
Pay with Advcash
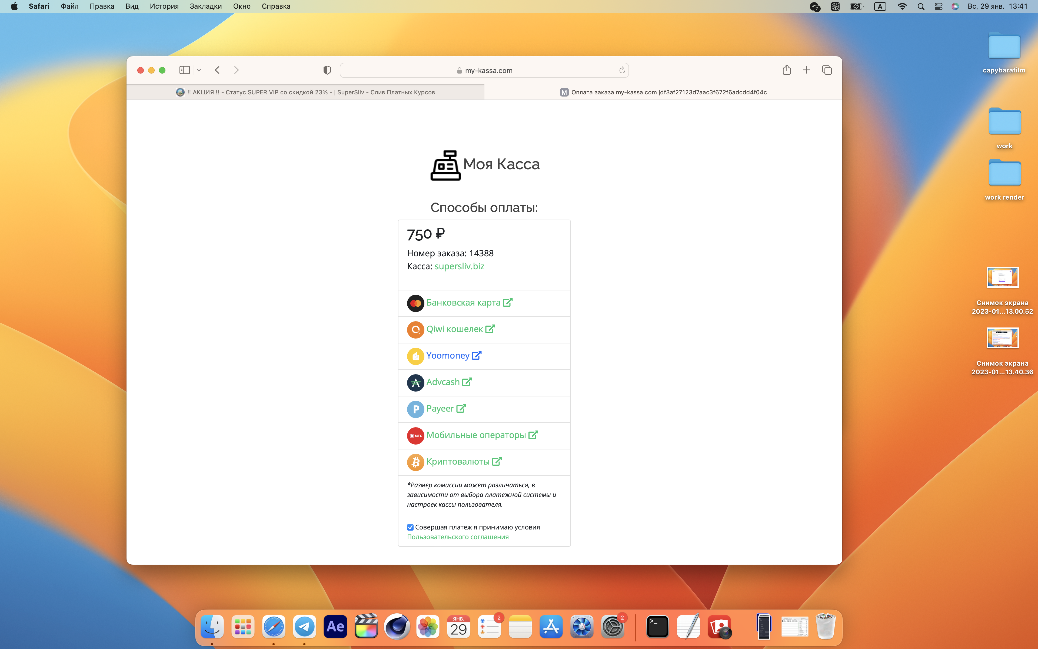coord(449,382)
